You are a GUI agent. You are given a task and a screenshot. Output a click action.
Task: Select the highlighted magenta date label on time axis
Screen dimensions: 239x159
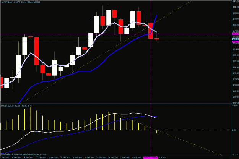[x=151, y=157]
